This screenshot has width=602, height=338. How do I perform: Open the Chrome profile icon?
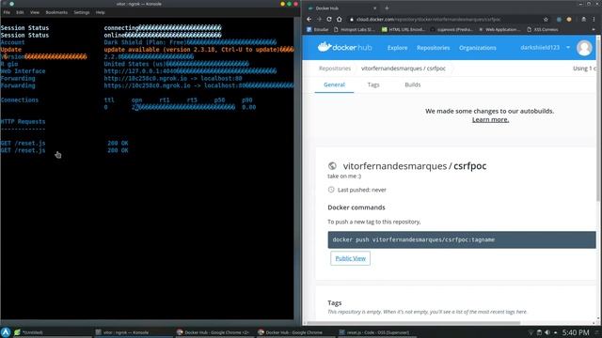coord(583,19)
